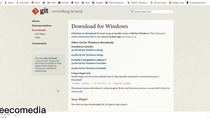The width and height of the screenshot is (210, 118).
Task: Focus the Search entire site field
Action: pos(151,11)
